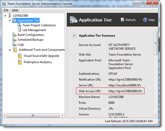Open Logs via its tree icon
Image resolution: width=165 pixels, height=131 pixels.
[x=15, y=44]
